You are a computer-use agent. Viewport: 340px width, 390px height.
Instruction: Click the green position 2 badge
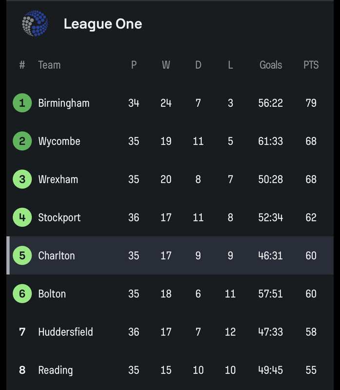(x=22, y=141)
